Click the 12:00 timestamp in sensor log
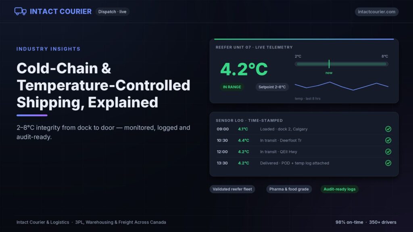Viewport: 413px width, 232px height. coord(222,151)
